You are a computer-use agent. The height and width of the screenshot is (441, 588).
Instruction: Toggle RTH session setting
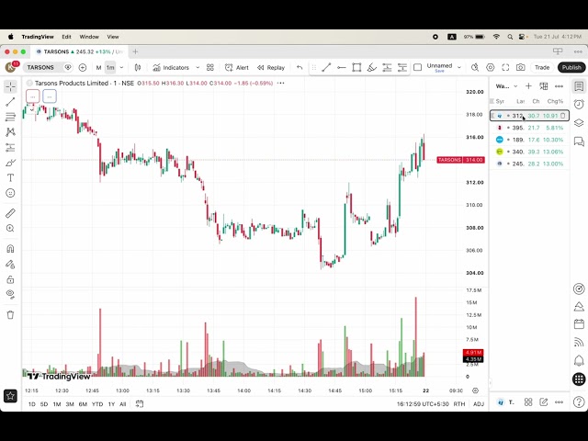coord(459,404)
